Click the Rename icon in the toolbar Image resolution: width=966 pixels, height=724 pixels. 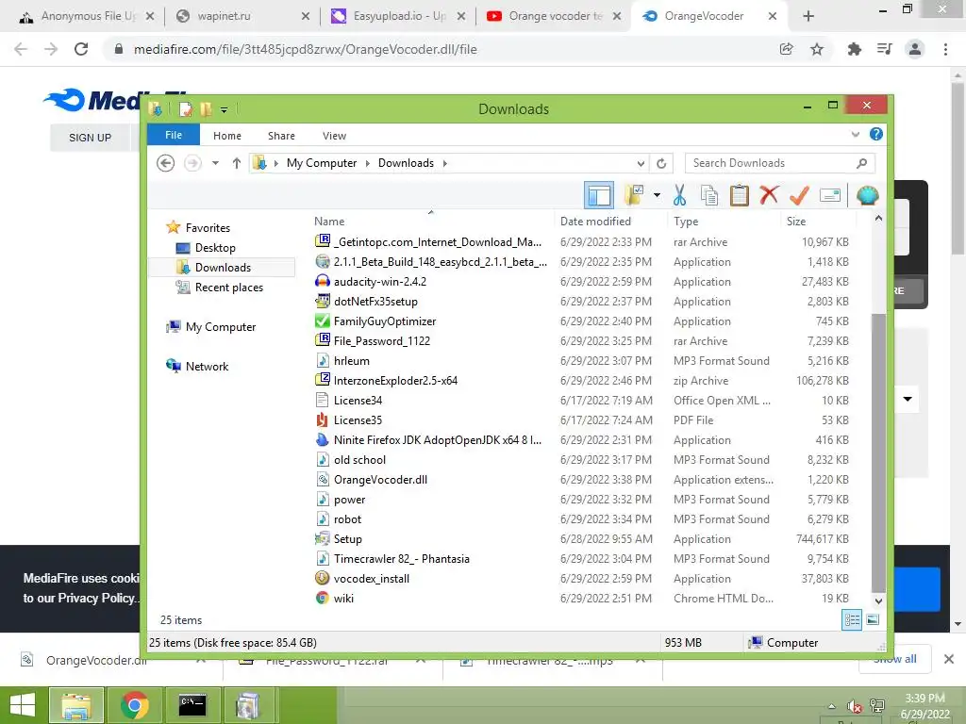point(830,196)
